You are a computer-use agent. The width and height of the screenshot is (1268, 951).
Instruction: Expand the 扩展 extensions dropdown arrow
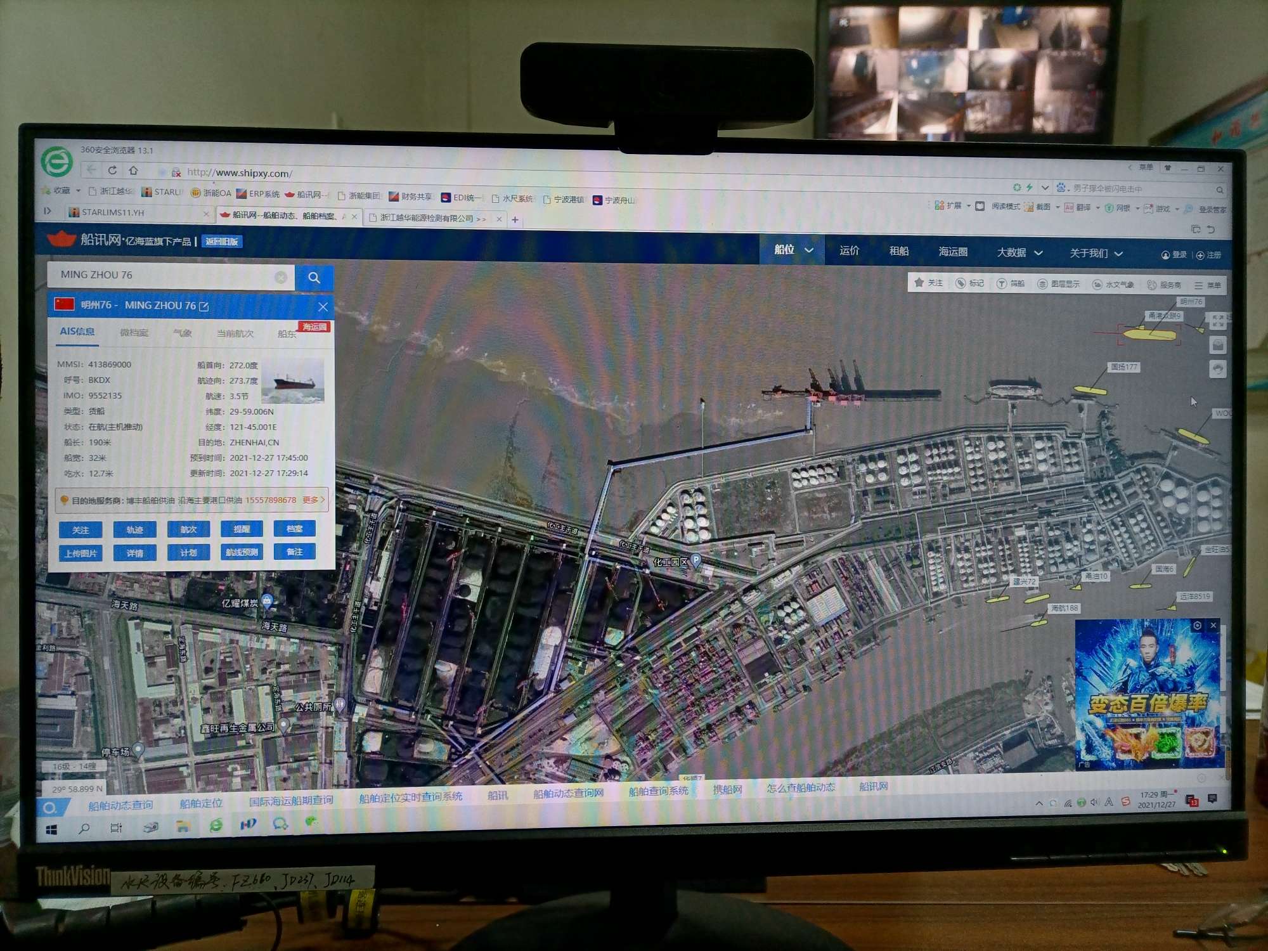[x=969, y=205]
